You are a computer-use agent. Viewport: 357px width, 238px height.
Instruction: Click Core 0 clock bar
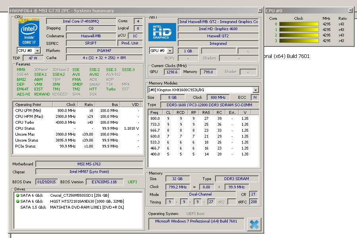coord(299,24)
